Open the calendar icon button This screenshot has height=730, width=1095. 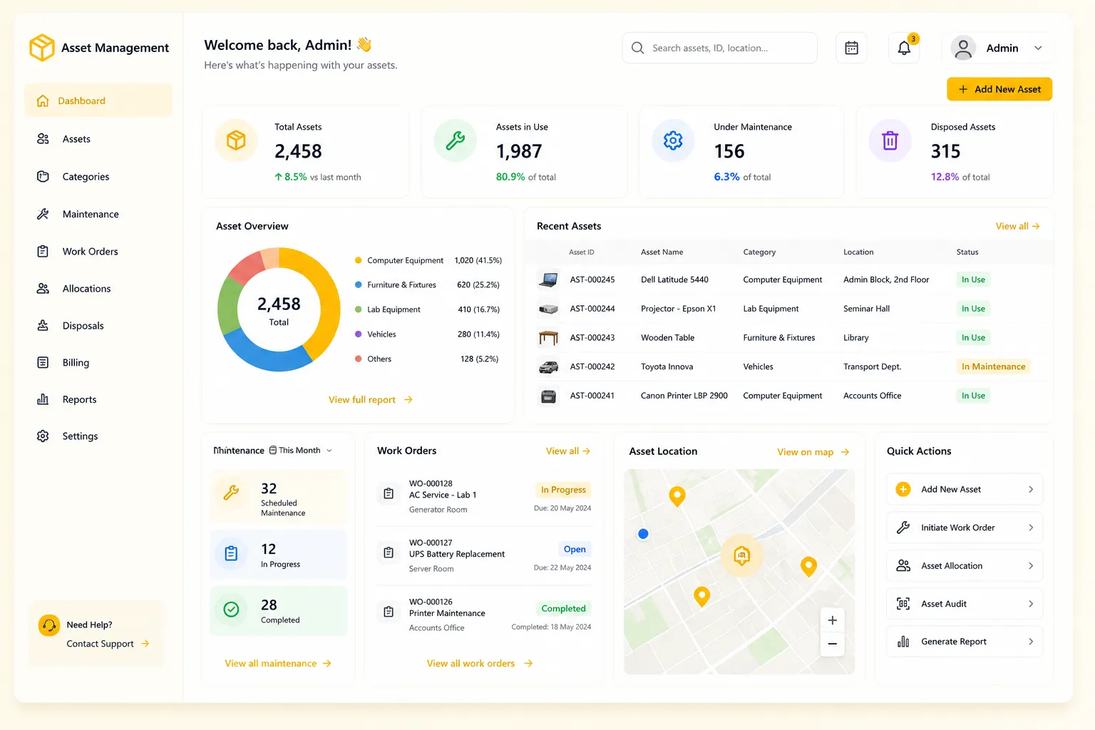[x=851, y=48]
